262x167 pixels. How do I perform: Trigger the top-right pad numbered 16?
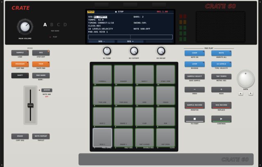165,74
